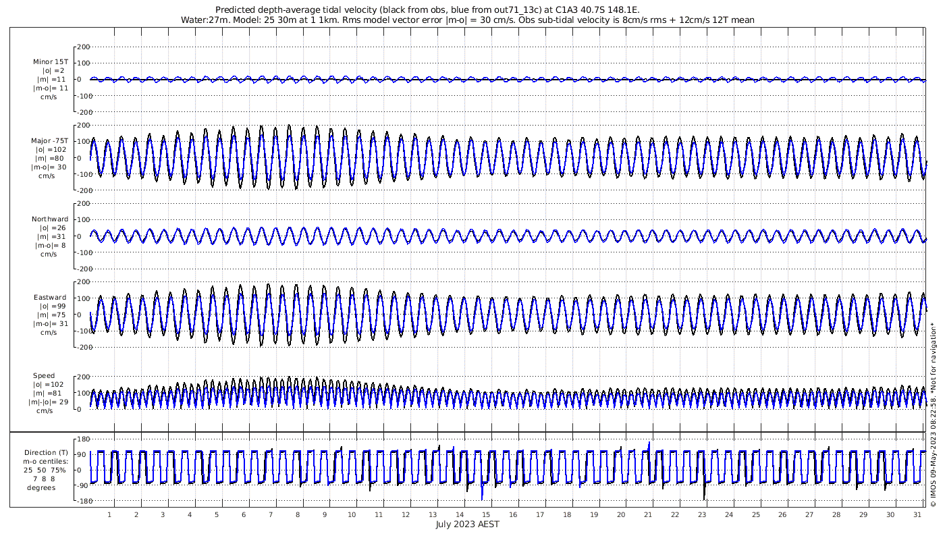The image size is (945, 540).
Task: Select the "Direction (T)" panel label
Action: tap(46, 453)
